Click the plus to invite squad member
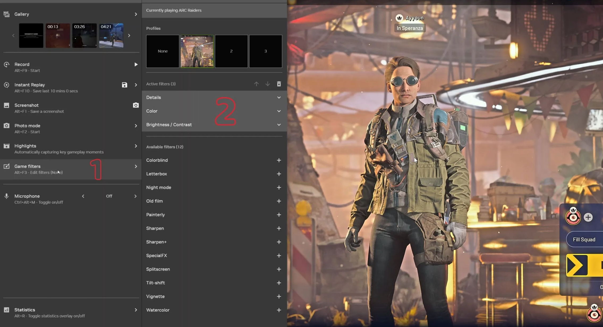The image size is (603, 327). (x=588, y=217)
